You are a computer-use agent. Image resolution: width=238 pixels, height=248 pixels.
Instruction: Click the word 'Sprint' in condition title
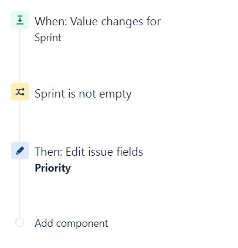tap(50, 94)
